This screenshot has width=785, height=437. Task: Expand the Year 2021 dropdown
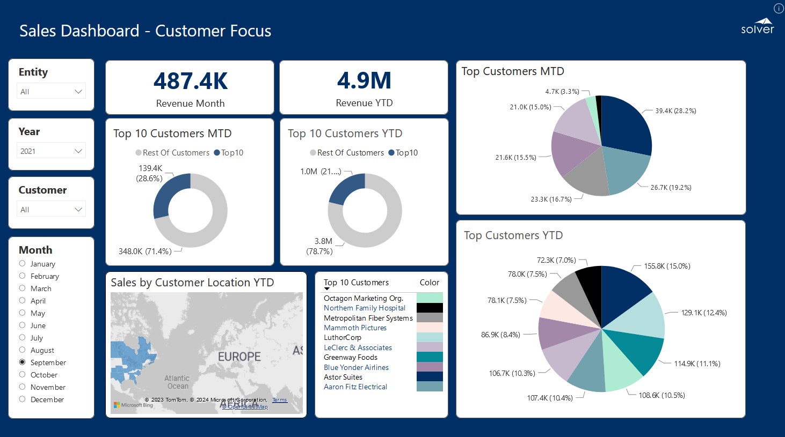tap(51, 151)
